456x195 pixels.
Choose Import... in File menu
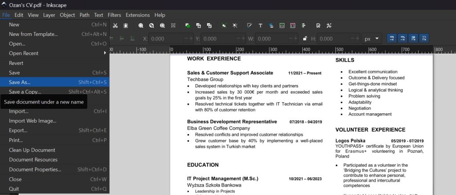click(x=55, y=111)
